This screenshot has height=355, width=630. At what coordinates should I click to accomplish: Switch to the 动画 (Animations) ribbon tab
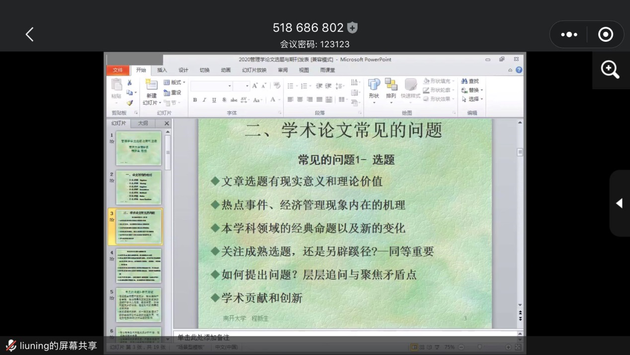tap(226, 70)
